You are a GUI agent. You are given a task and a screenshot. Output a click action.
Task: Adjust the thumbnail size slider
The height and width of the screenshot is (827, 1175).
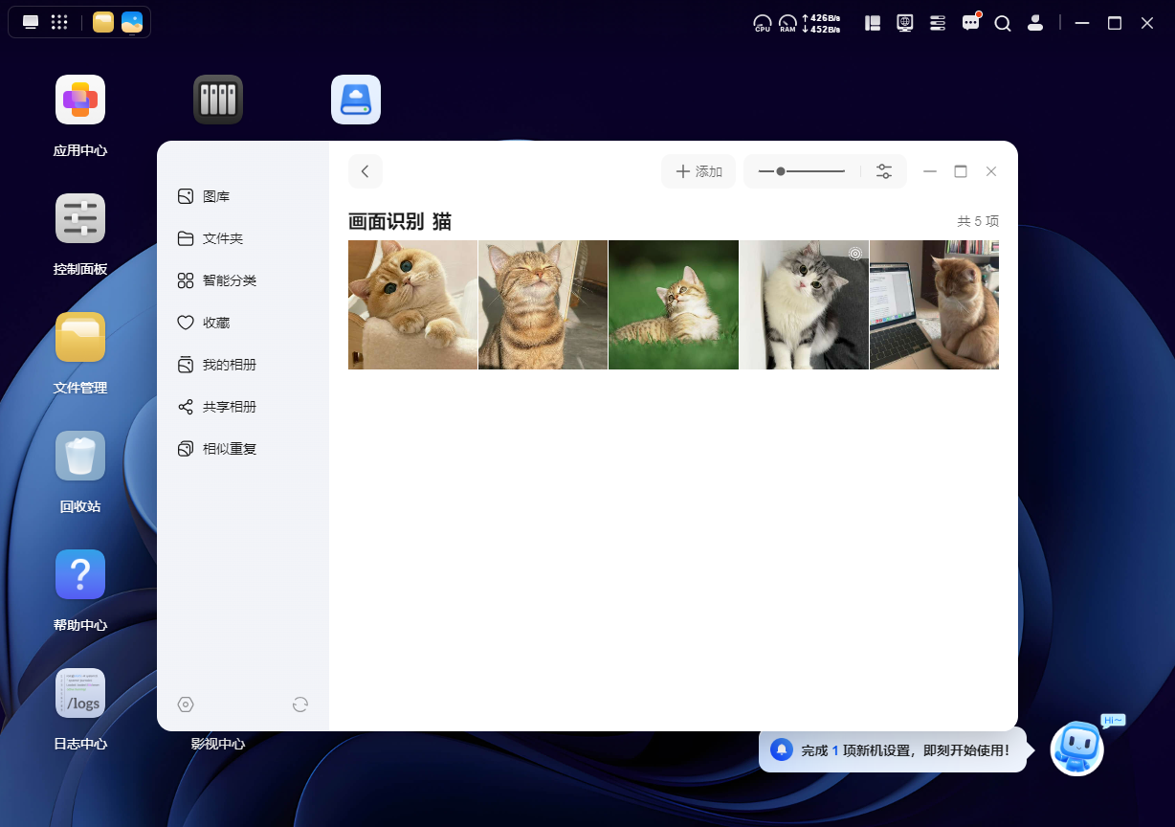pyautogui.click(x=801, y=171)
